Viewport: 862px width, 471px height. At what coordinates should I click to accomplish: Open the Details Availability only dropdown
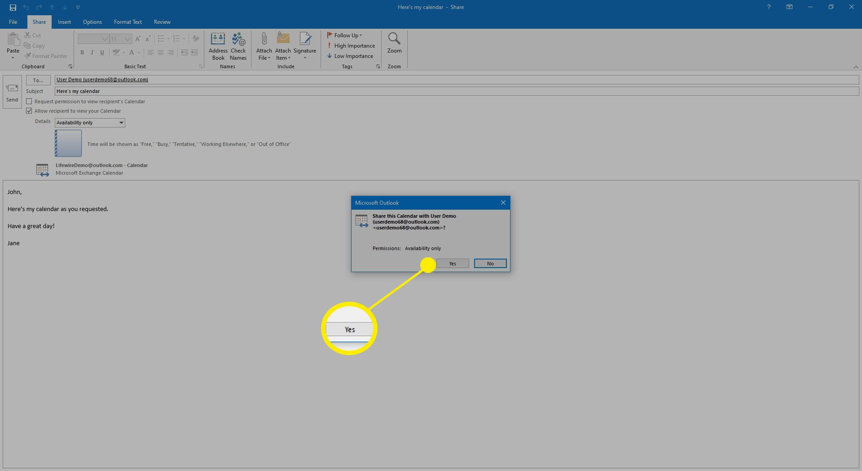90,123
